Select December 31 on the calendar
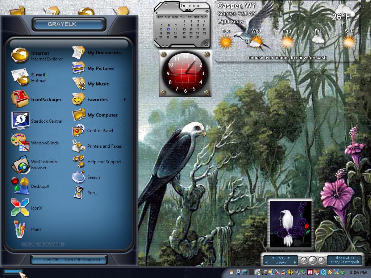 [x=197, y=37]
